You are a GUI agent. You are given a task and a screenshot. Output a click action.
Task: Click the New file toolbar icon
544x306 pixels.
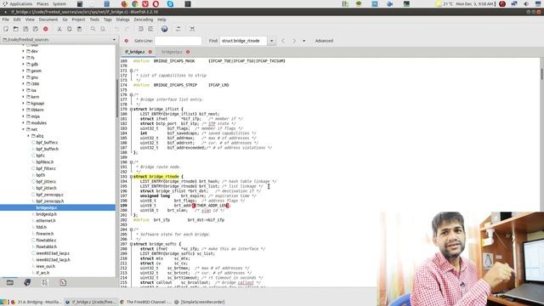coord(6,29)
